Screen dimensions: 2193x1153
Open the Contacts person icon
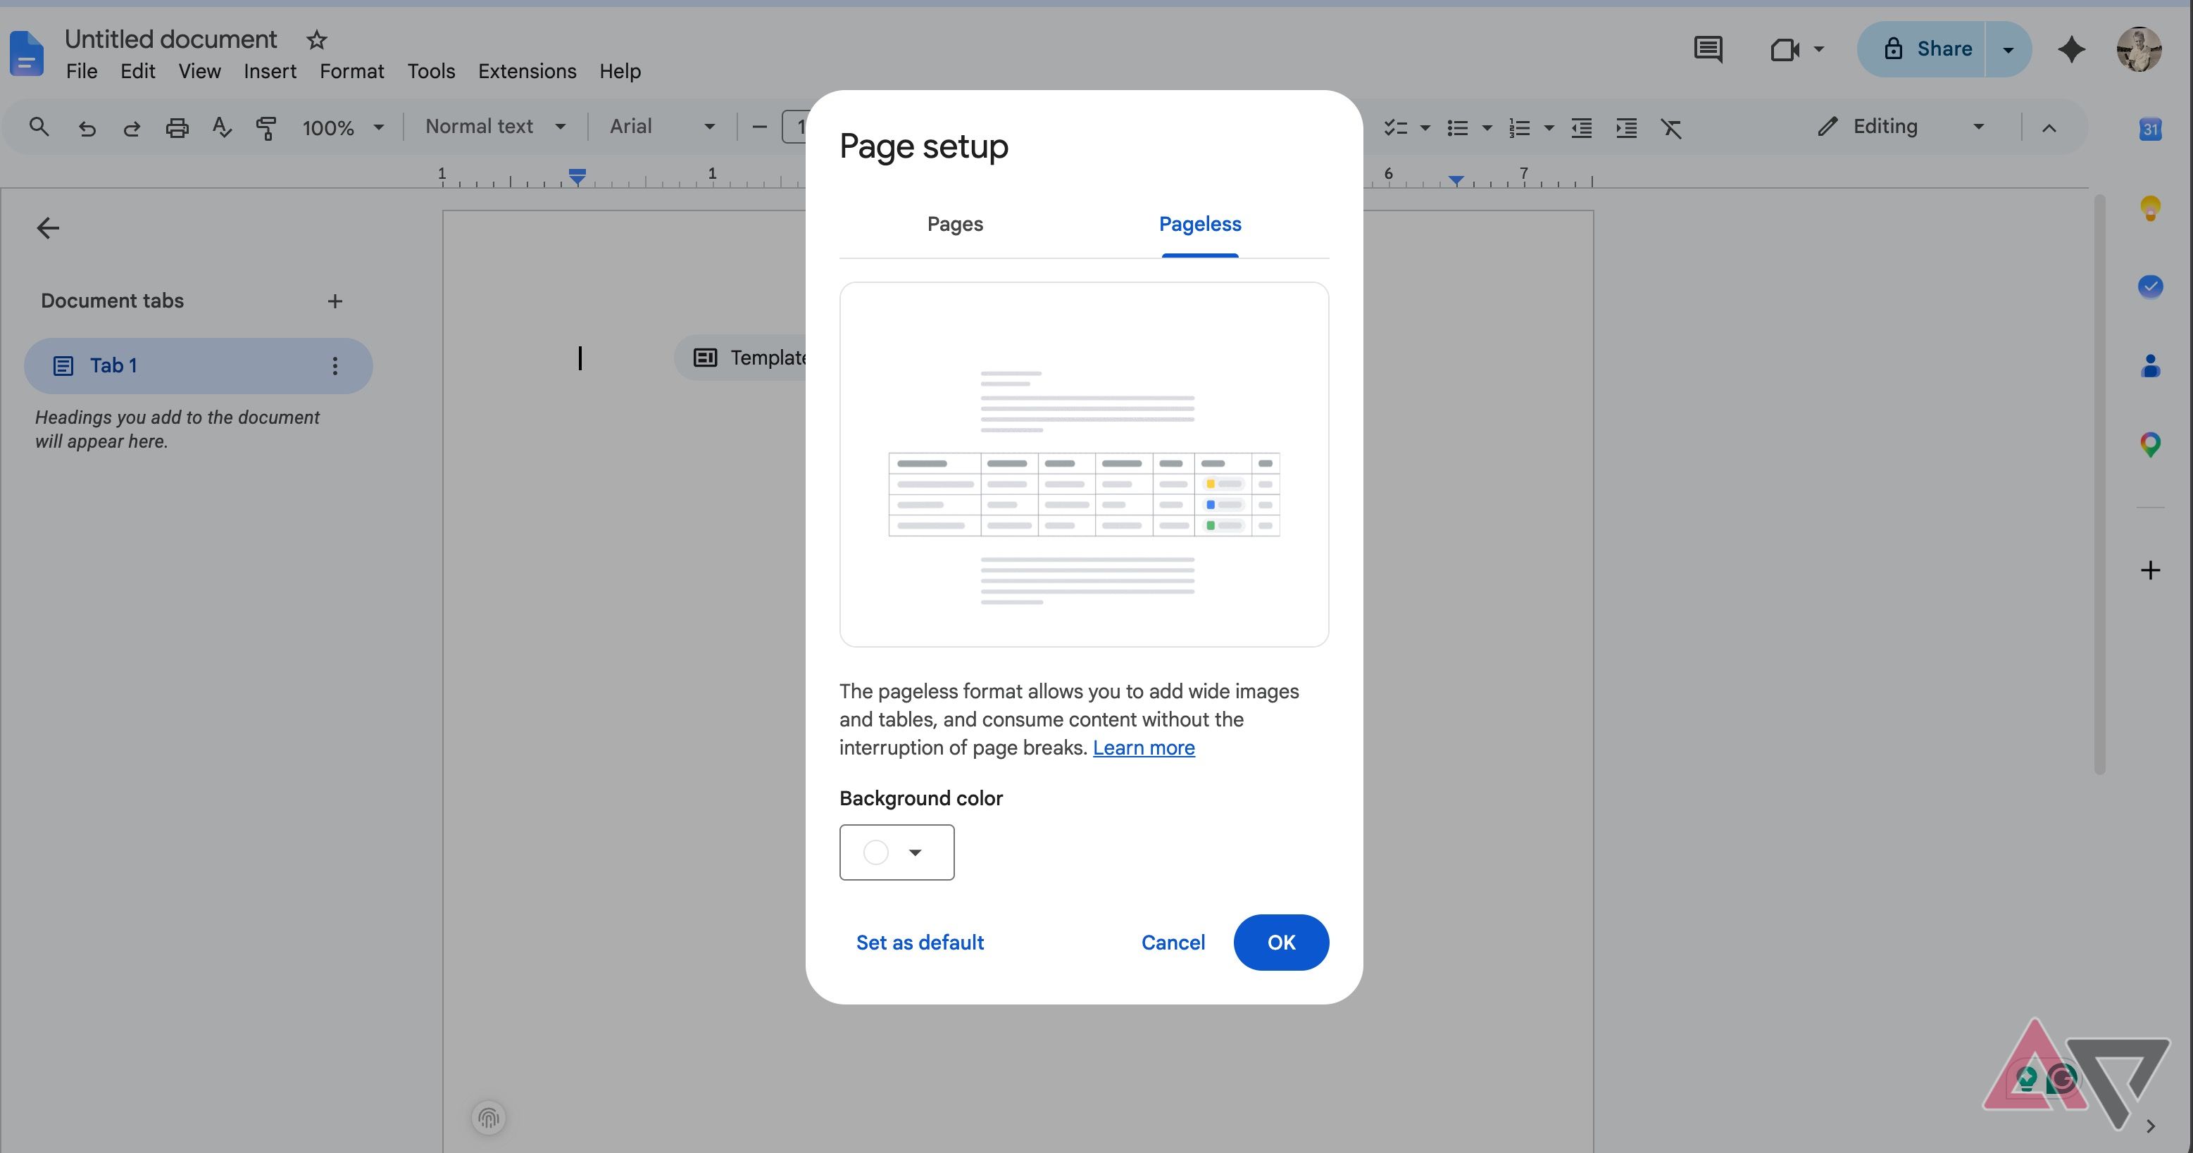tap(2151, 366)
